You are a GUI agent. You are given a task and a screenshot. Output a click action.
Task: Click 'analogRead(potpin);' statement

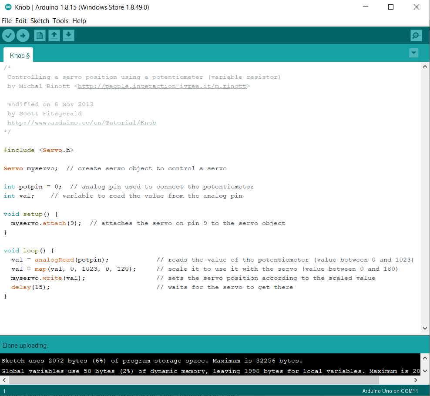tap(71, 260)
